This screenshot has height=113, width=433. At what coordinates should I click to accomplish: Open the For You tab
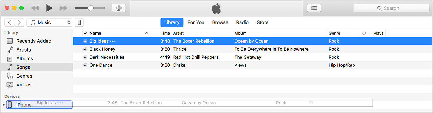coord(196,22)
